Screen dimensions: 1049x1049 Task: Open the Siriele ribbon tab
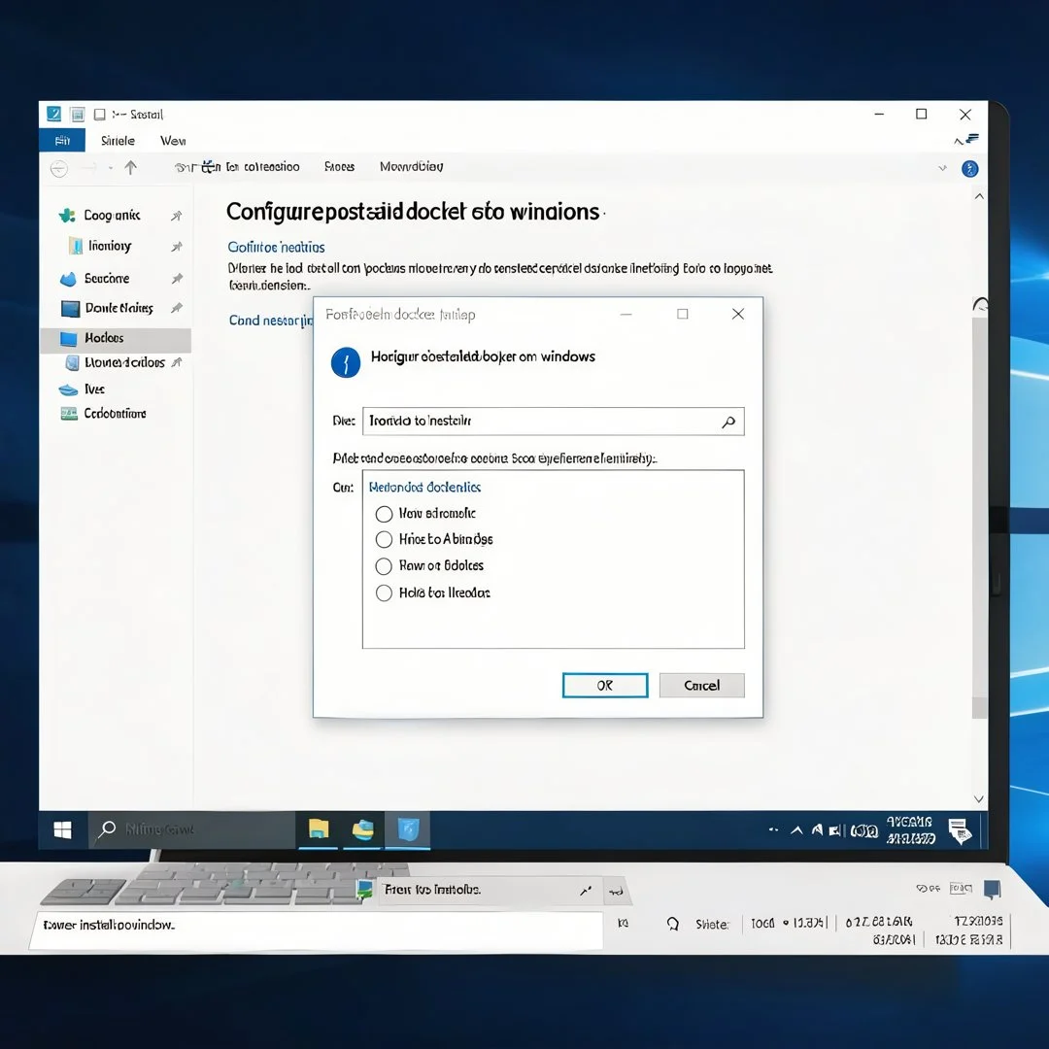coord(118,141)
